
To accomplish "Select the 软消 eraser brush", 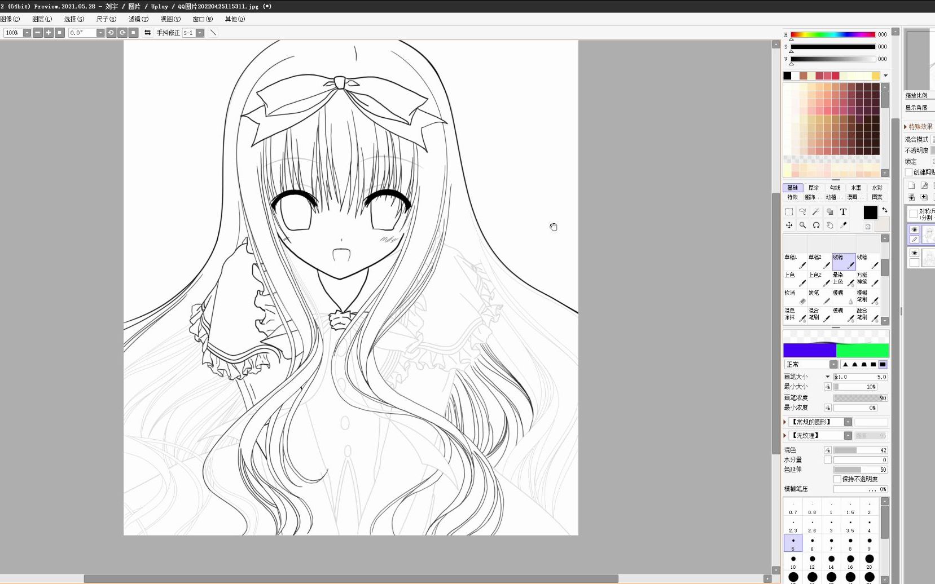I will [x=794, y=297].
